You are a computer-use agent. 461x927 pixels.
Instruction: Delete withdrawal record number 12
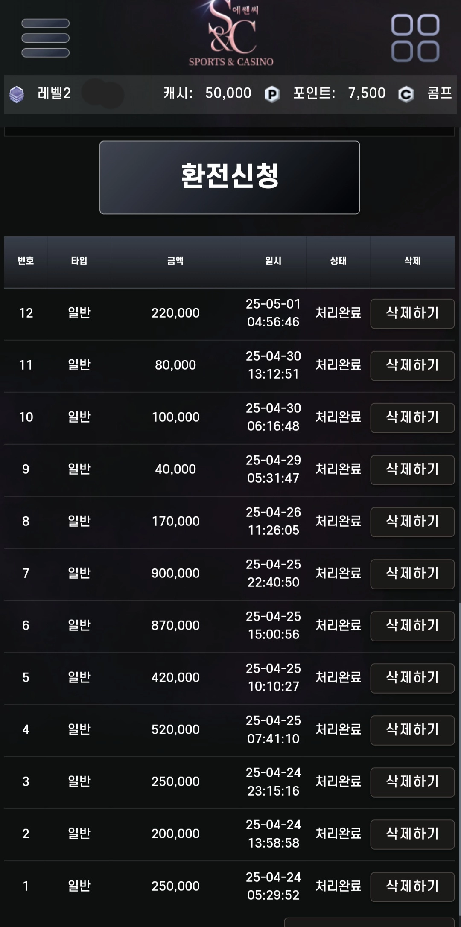(412, 314)
